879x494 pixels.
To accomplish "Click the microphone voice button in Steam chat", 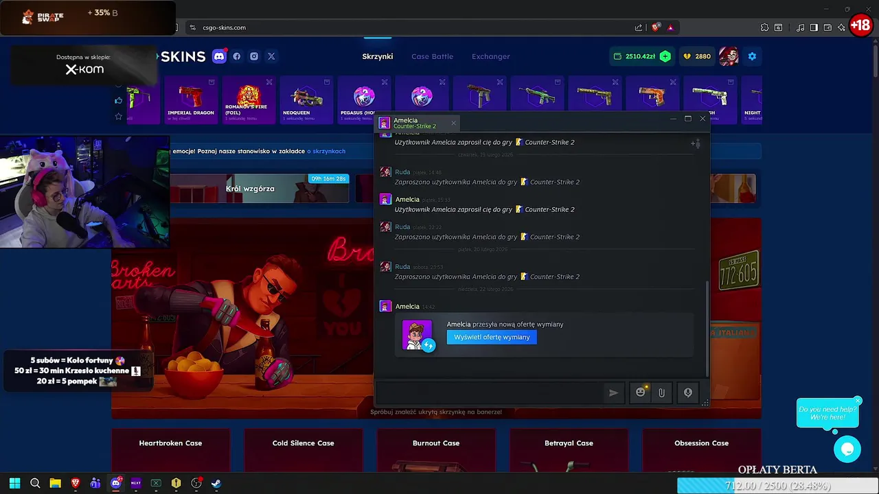I will pos(688,392).
